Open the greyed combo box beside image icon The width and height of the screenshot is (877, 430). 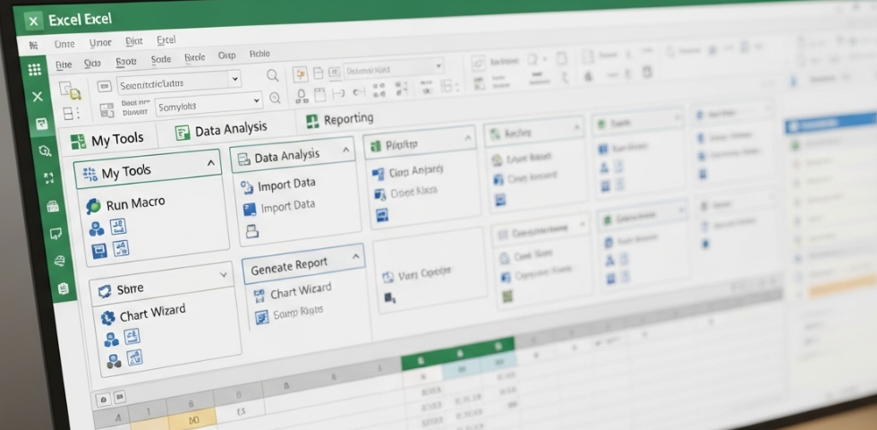point(393,69)
